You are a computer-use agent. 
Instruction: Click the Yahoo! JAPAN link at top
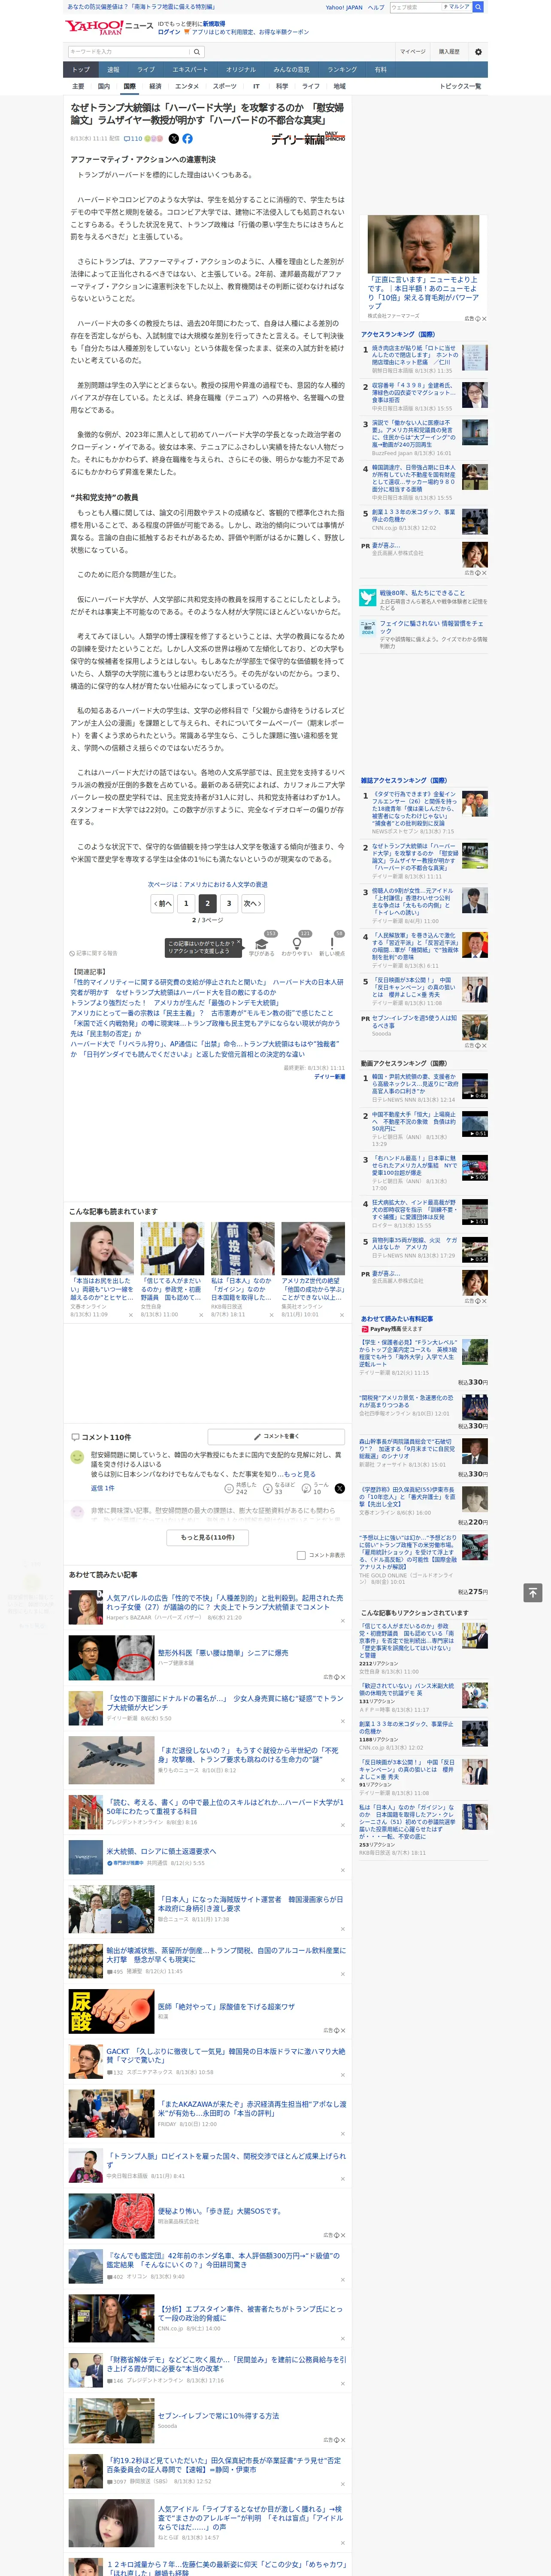344,7
